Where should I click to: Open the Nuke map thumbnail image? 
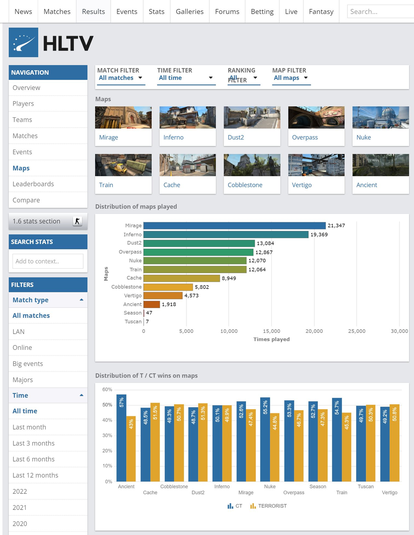381,117
